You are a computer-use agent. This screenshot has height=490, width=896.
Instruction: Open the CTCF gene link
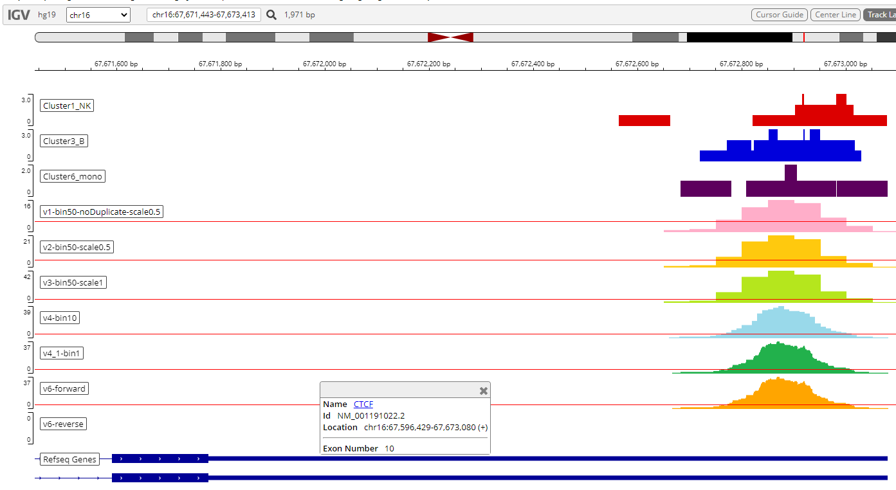pyautogui.click(x=363, y=404)
